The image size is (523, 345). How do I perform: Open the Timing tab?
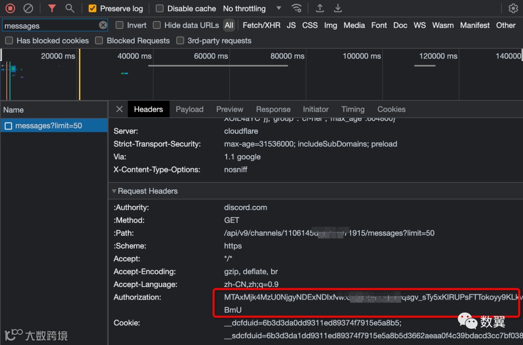353,109
